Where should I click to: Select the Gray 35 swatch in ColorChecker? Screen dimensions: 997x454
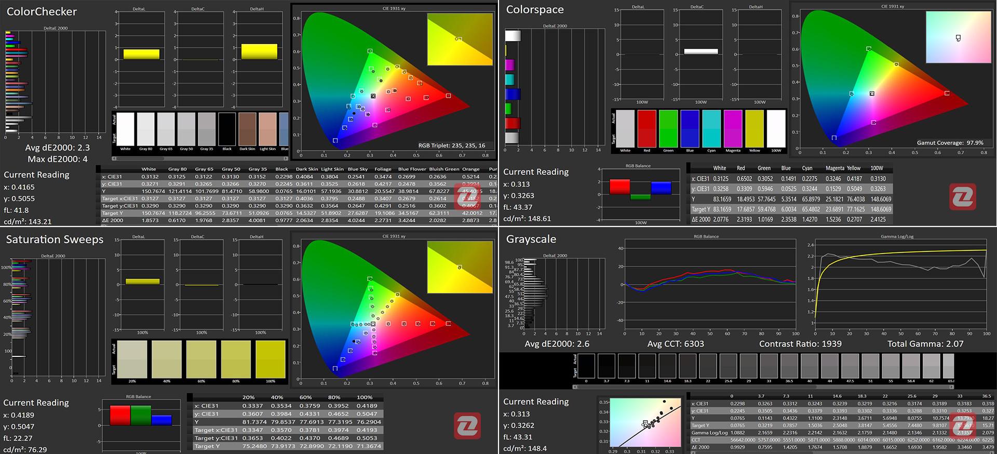click(x=207, y=129)
